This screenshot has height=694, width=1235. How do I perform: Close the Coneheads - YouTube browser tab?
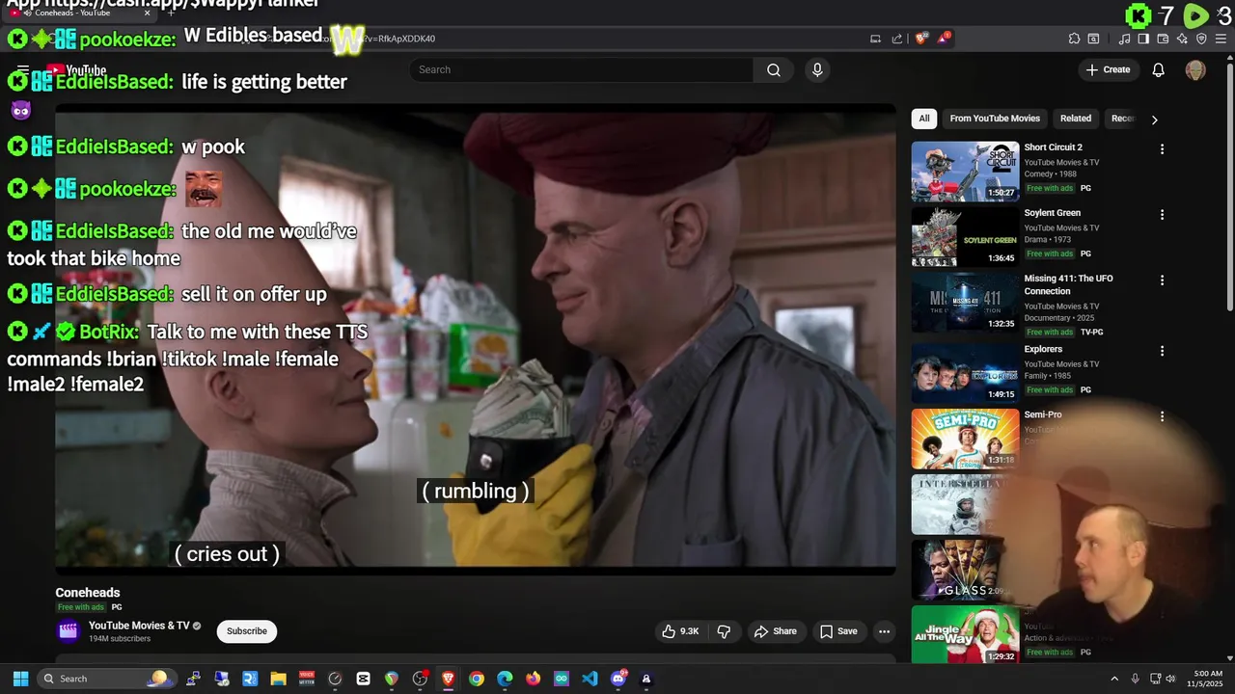point(148,13)
